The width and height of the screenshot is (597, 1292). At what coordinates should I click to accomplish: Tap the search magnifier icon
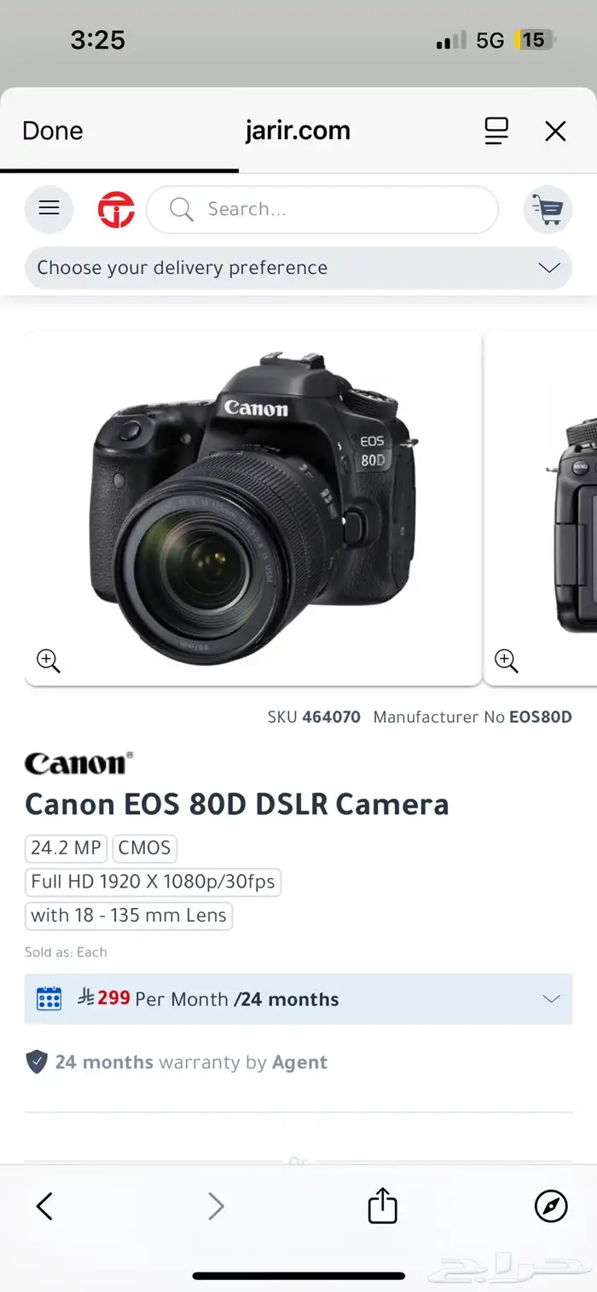click(x=181, y=209)
